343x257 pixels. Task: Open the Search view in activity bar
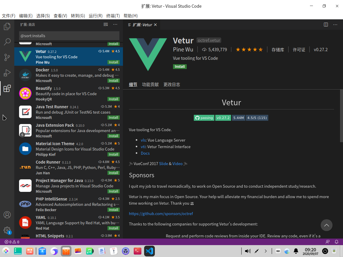click(x=7, y=42)
